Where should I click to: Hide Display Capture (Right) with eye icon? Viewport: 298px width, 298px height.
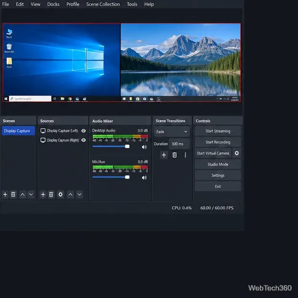pos(83,140)
